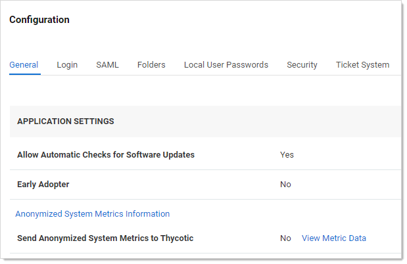Click the No value beside Early Adopter
This screenshot has height=264, width=407.
click(x=285, y=185)
